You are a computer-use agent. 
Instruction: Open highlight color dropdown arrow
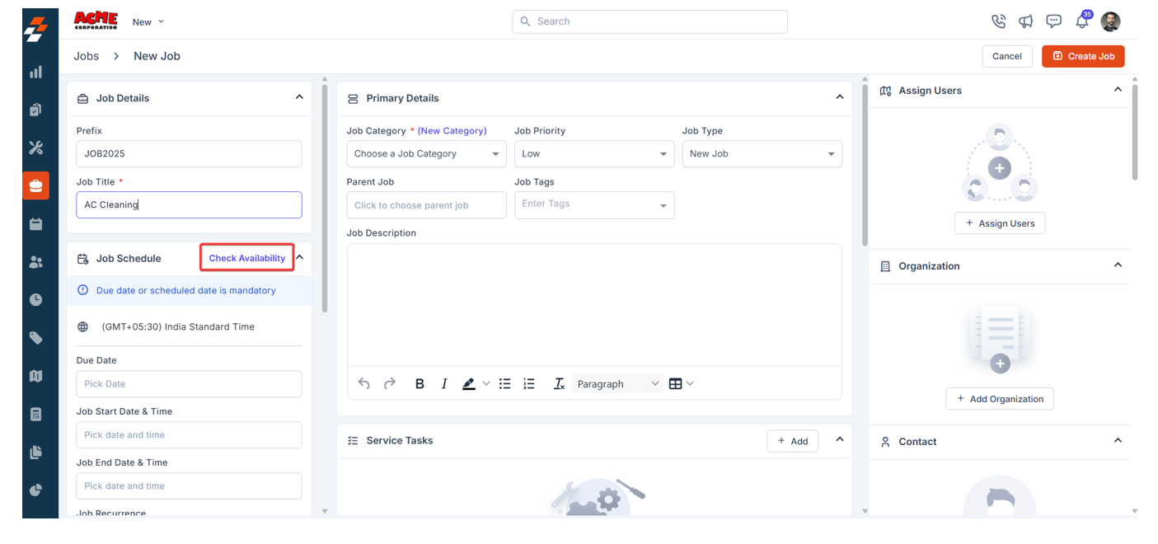tap(486, 383)
